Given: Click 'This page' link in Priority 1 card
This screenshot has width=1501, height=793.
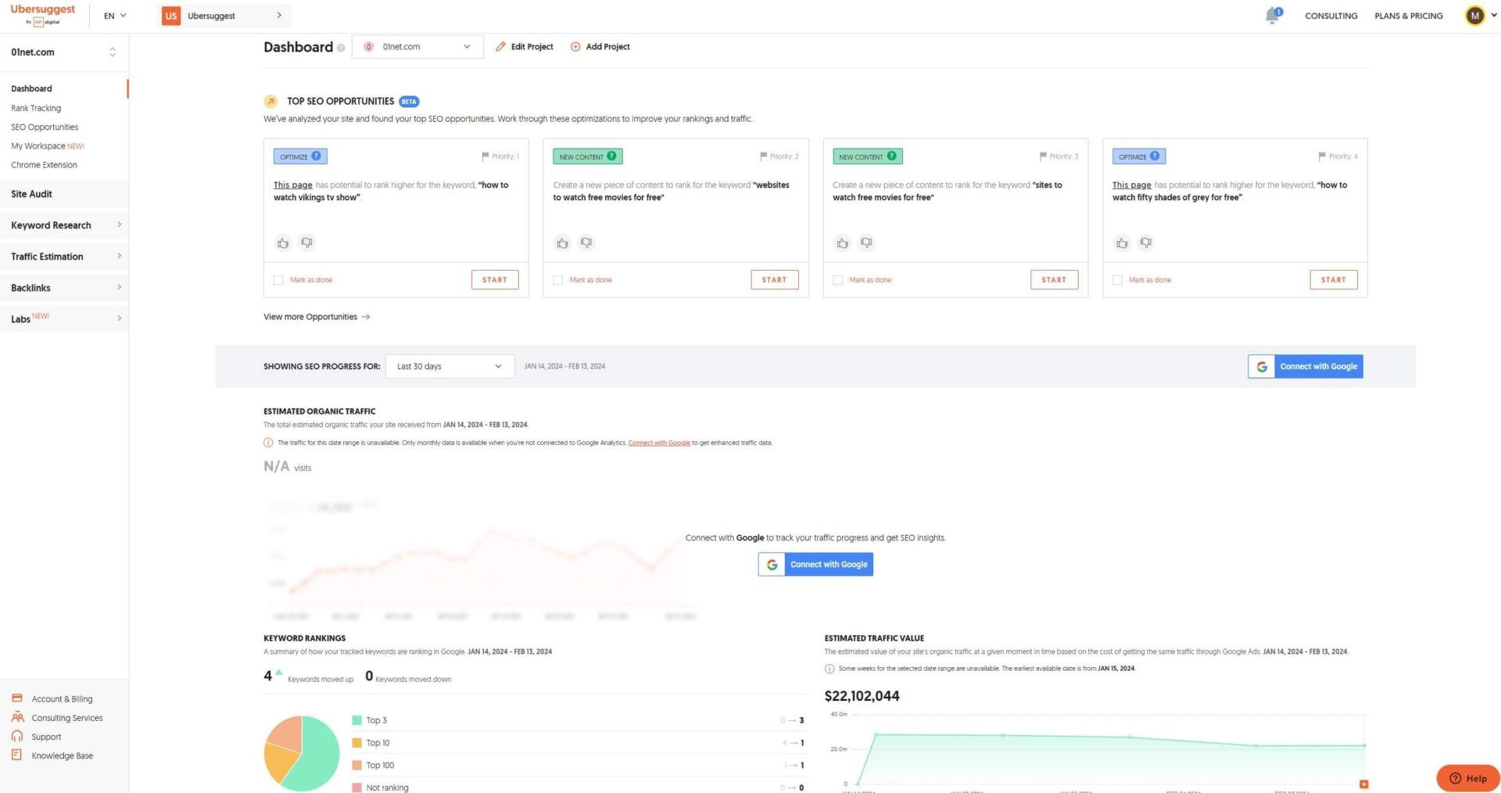Looking at the screenshot, I should pos(292,185).
